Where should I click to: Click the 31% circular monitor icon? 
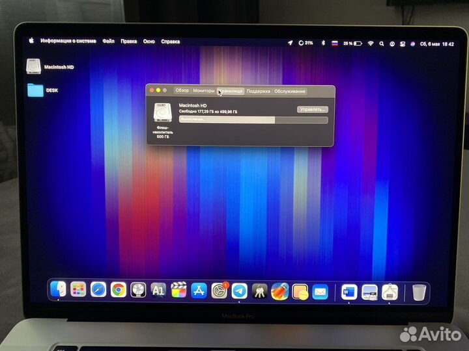pyautogui.click(x=306, y=43)
